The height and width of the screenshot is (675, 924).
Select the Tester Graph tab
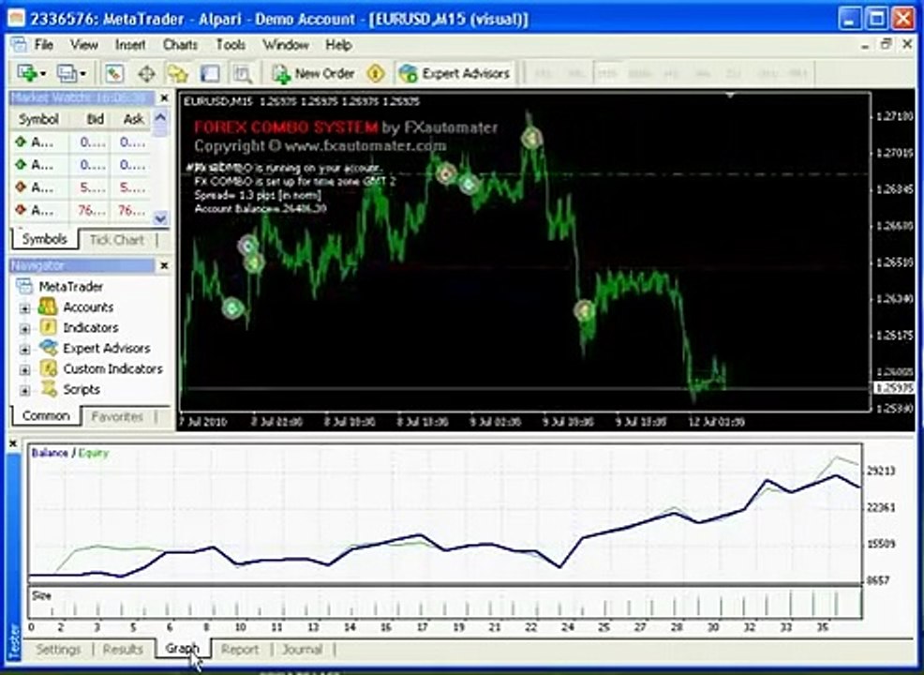tap(182, 649)
